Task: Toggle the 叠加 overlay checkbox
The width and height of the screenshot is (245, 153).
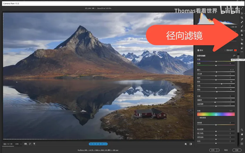Action: coord(198,50)
